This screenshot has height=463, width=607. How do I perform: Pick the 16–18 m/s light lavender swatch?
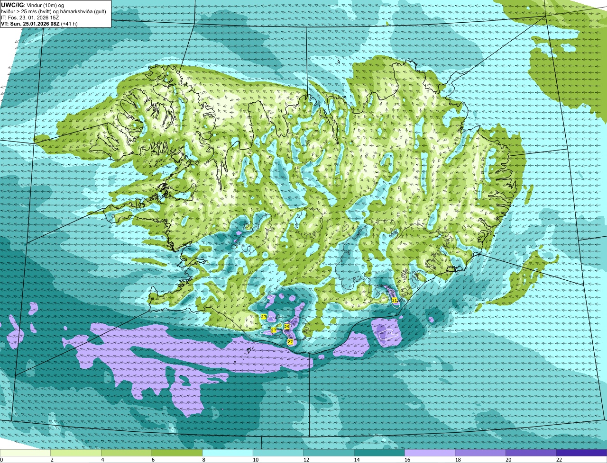click(430, 453)
